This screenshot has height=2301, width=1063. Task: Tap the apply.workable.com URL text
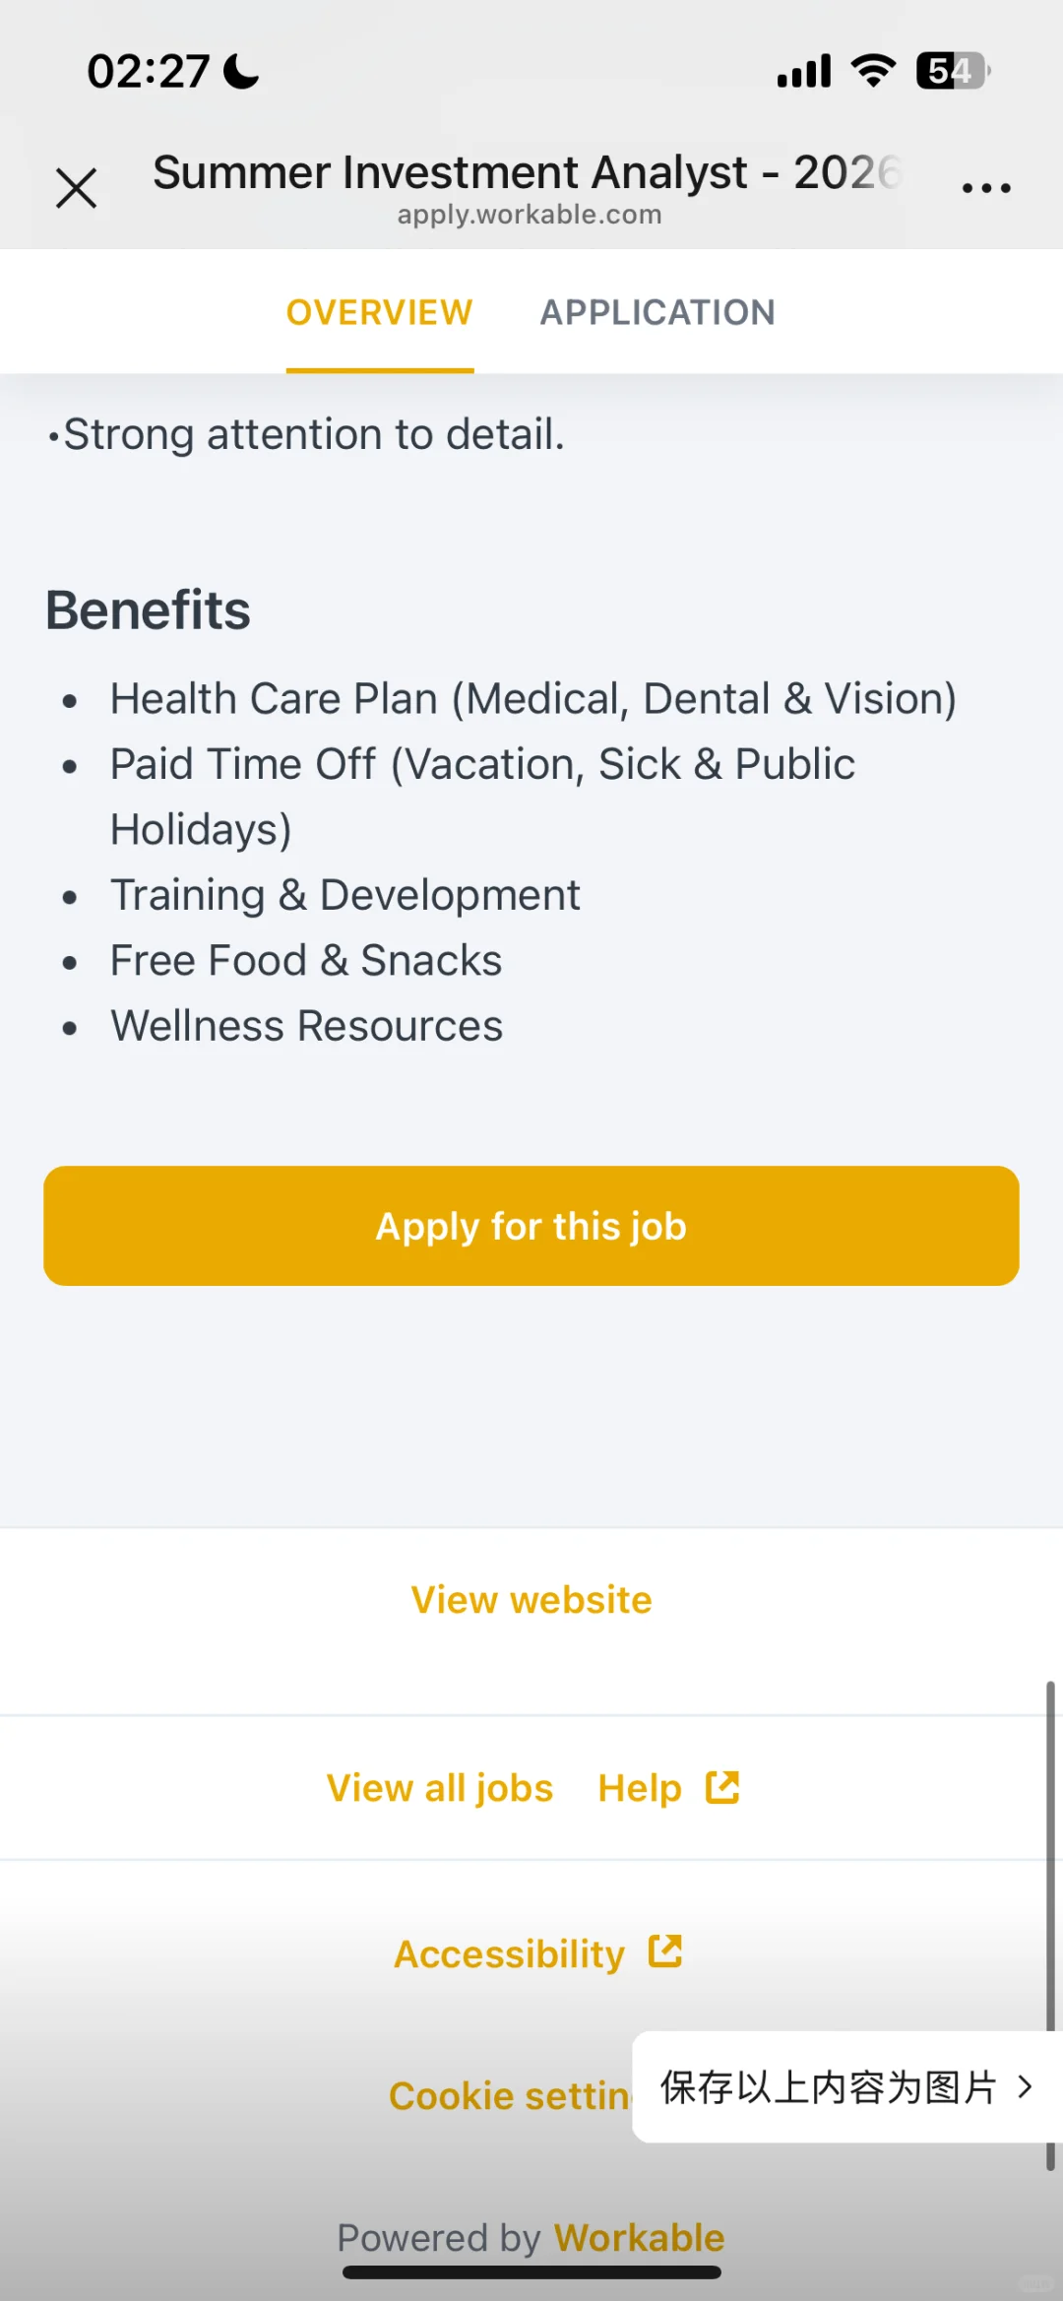[x=530, y=215]
